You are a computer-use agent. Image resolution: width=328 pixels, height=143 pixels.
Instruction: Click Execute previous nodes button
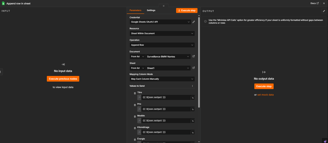63,79
